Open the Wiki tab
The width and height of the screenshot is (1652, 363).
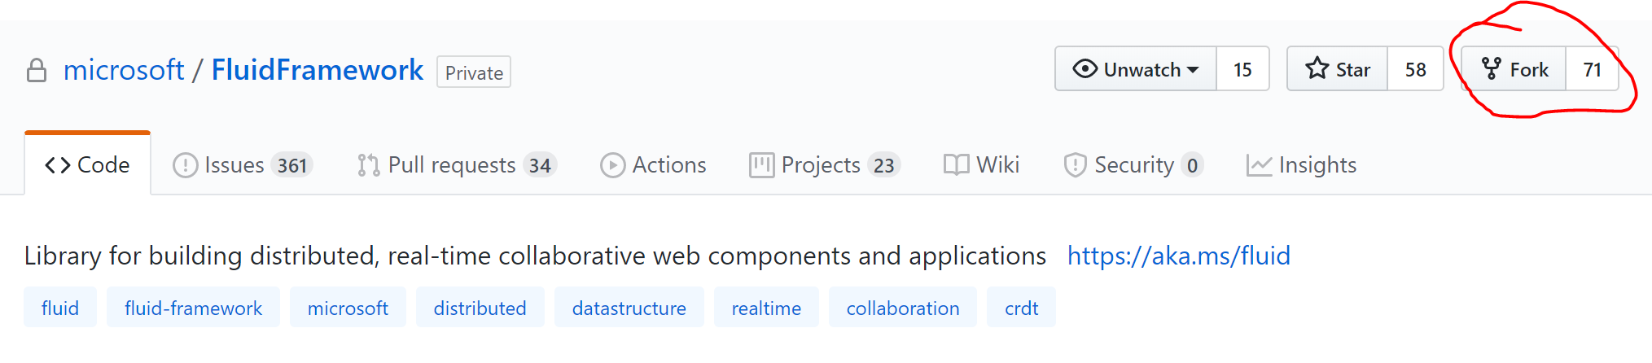pyautogui.click(x=981, y=165)
